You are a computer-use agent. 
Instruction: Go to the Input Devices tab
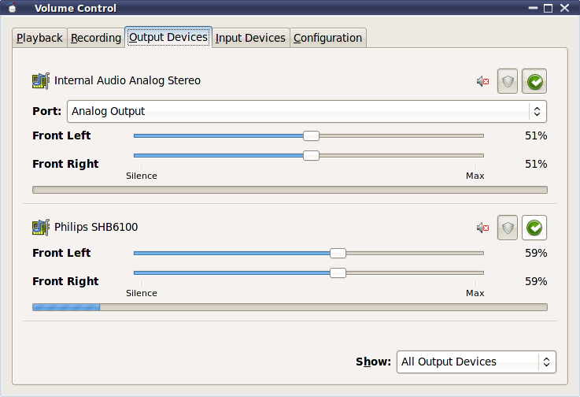tap(250, 38)
